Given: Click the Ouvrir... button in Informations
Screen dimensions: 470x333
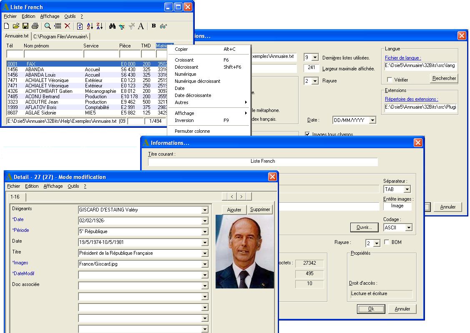Looking at the screenshot, I should tap(364, 227).
